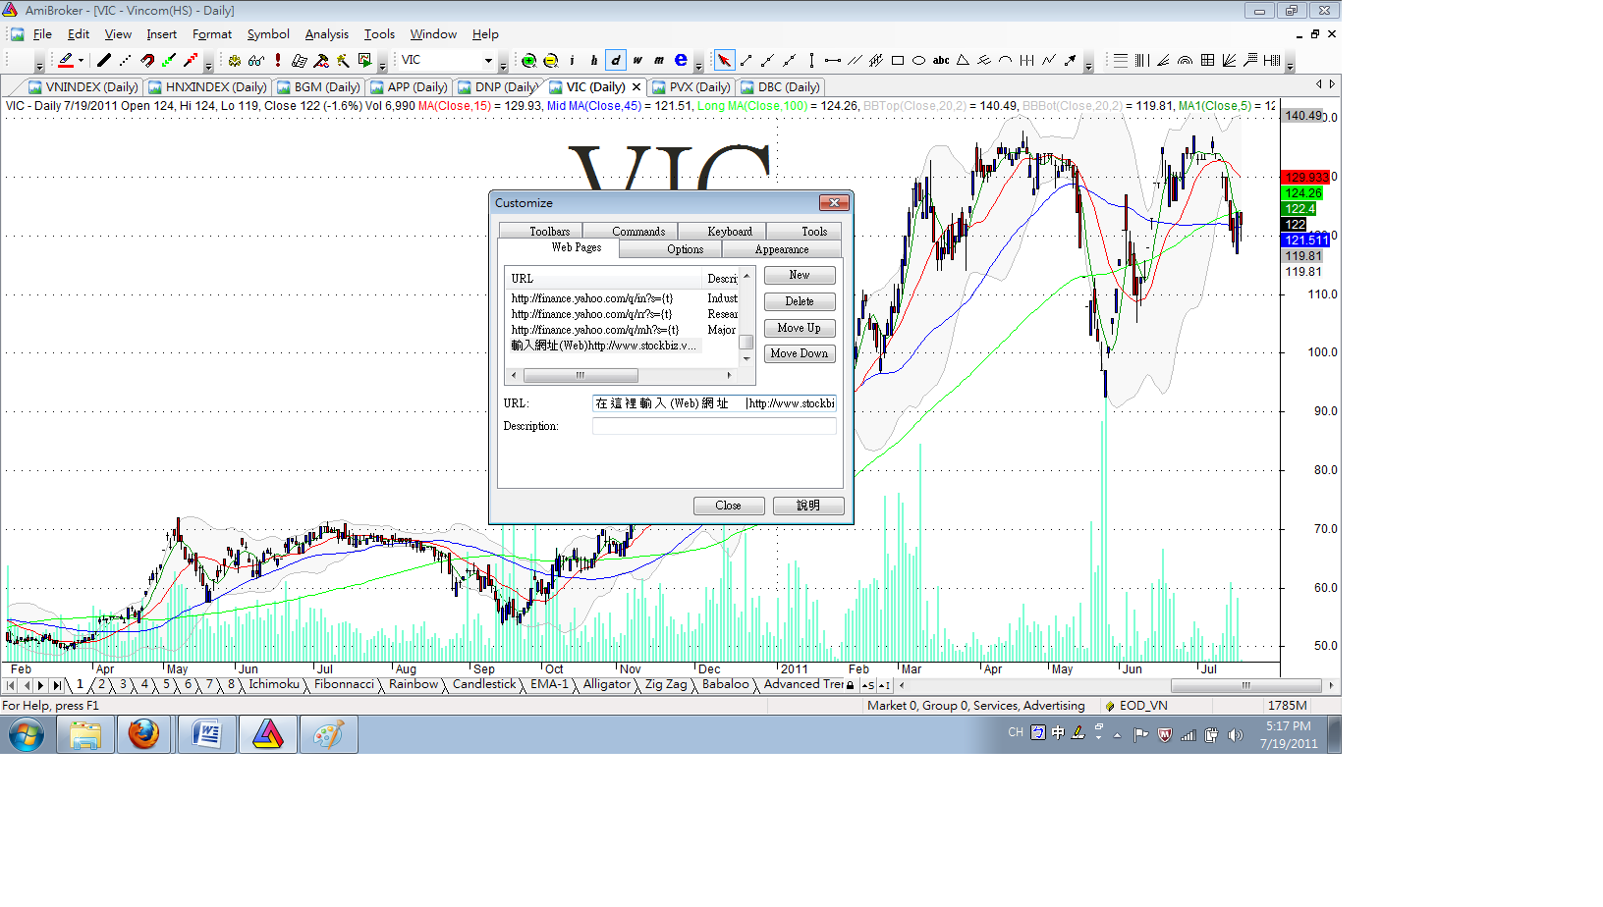
Task: Click the first sheet navigation arrow
Action: tap(11, 685)
